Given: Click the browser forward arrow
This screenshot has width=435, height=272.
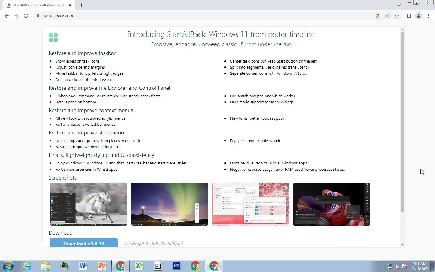Looking at the screenshot, I should click(16, 16).
